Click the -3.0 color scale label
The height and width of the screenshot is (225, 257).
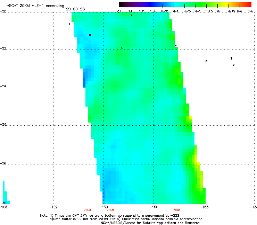[x=119, y=11]
